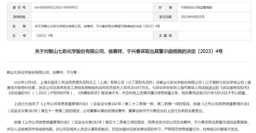Click the addressee line 鞍山七彩化学股份有限公司、徐惠祥、于兴春：
The width and height of the screenshot is (256, 133).
tap(43, 72)
